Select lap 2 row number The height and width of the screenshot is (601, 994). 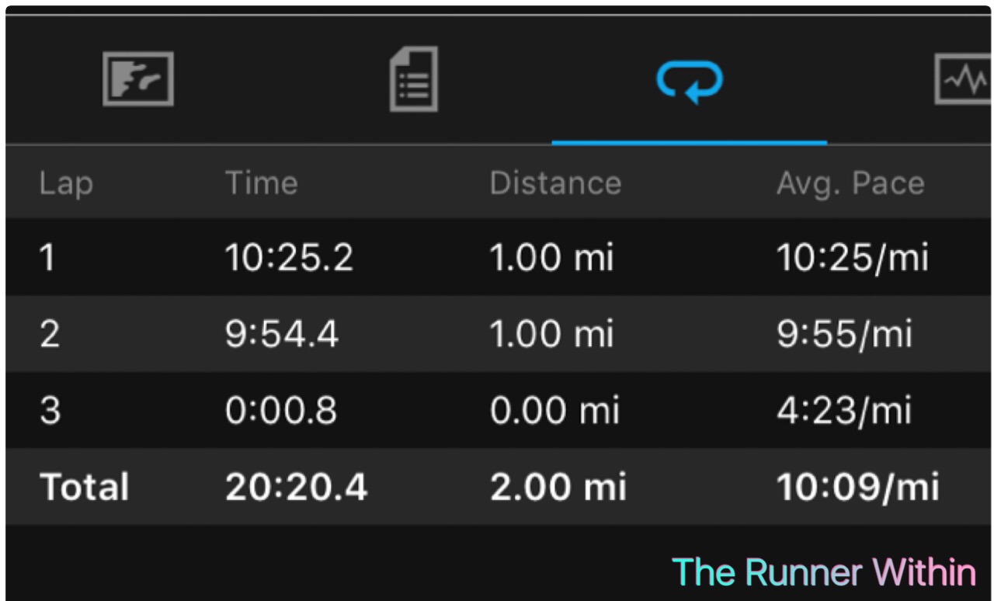(50, 335)
